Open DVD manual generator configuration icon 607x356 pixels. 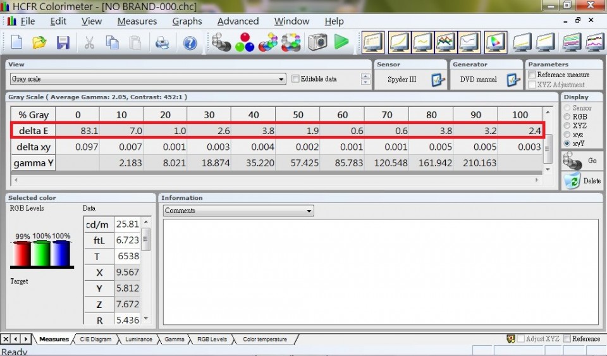(x=513, y=80)
